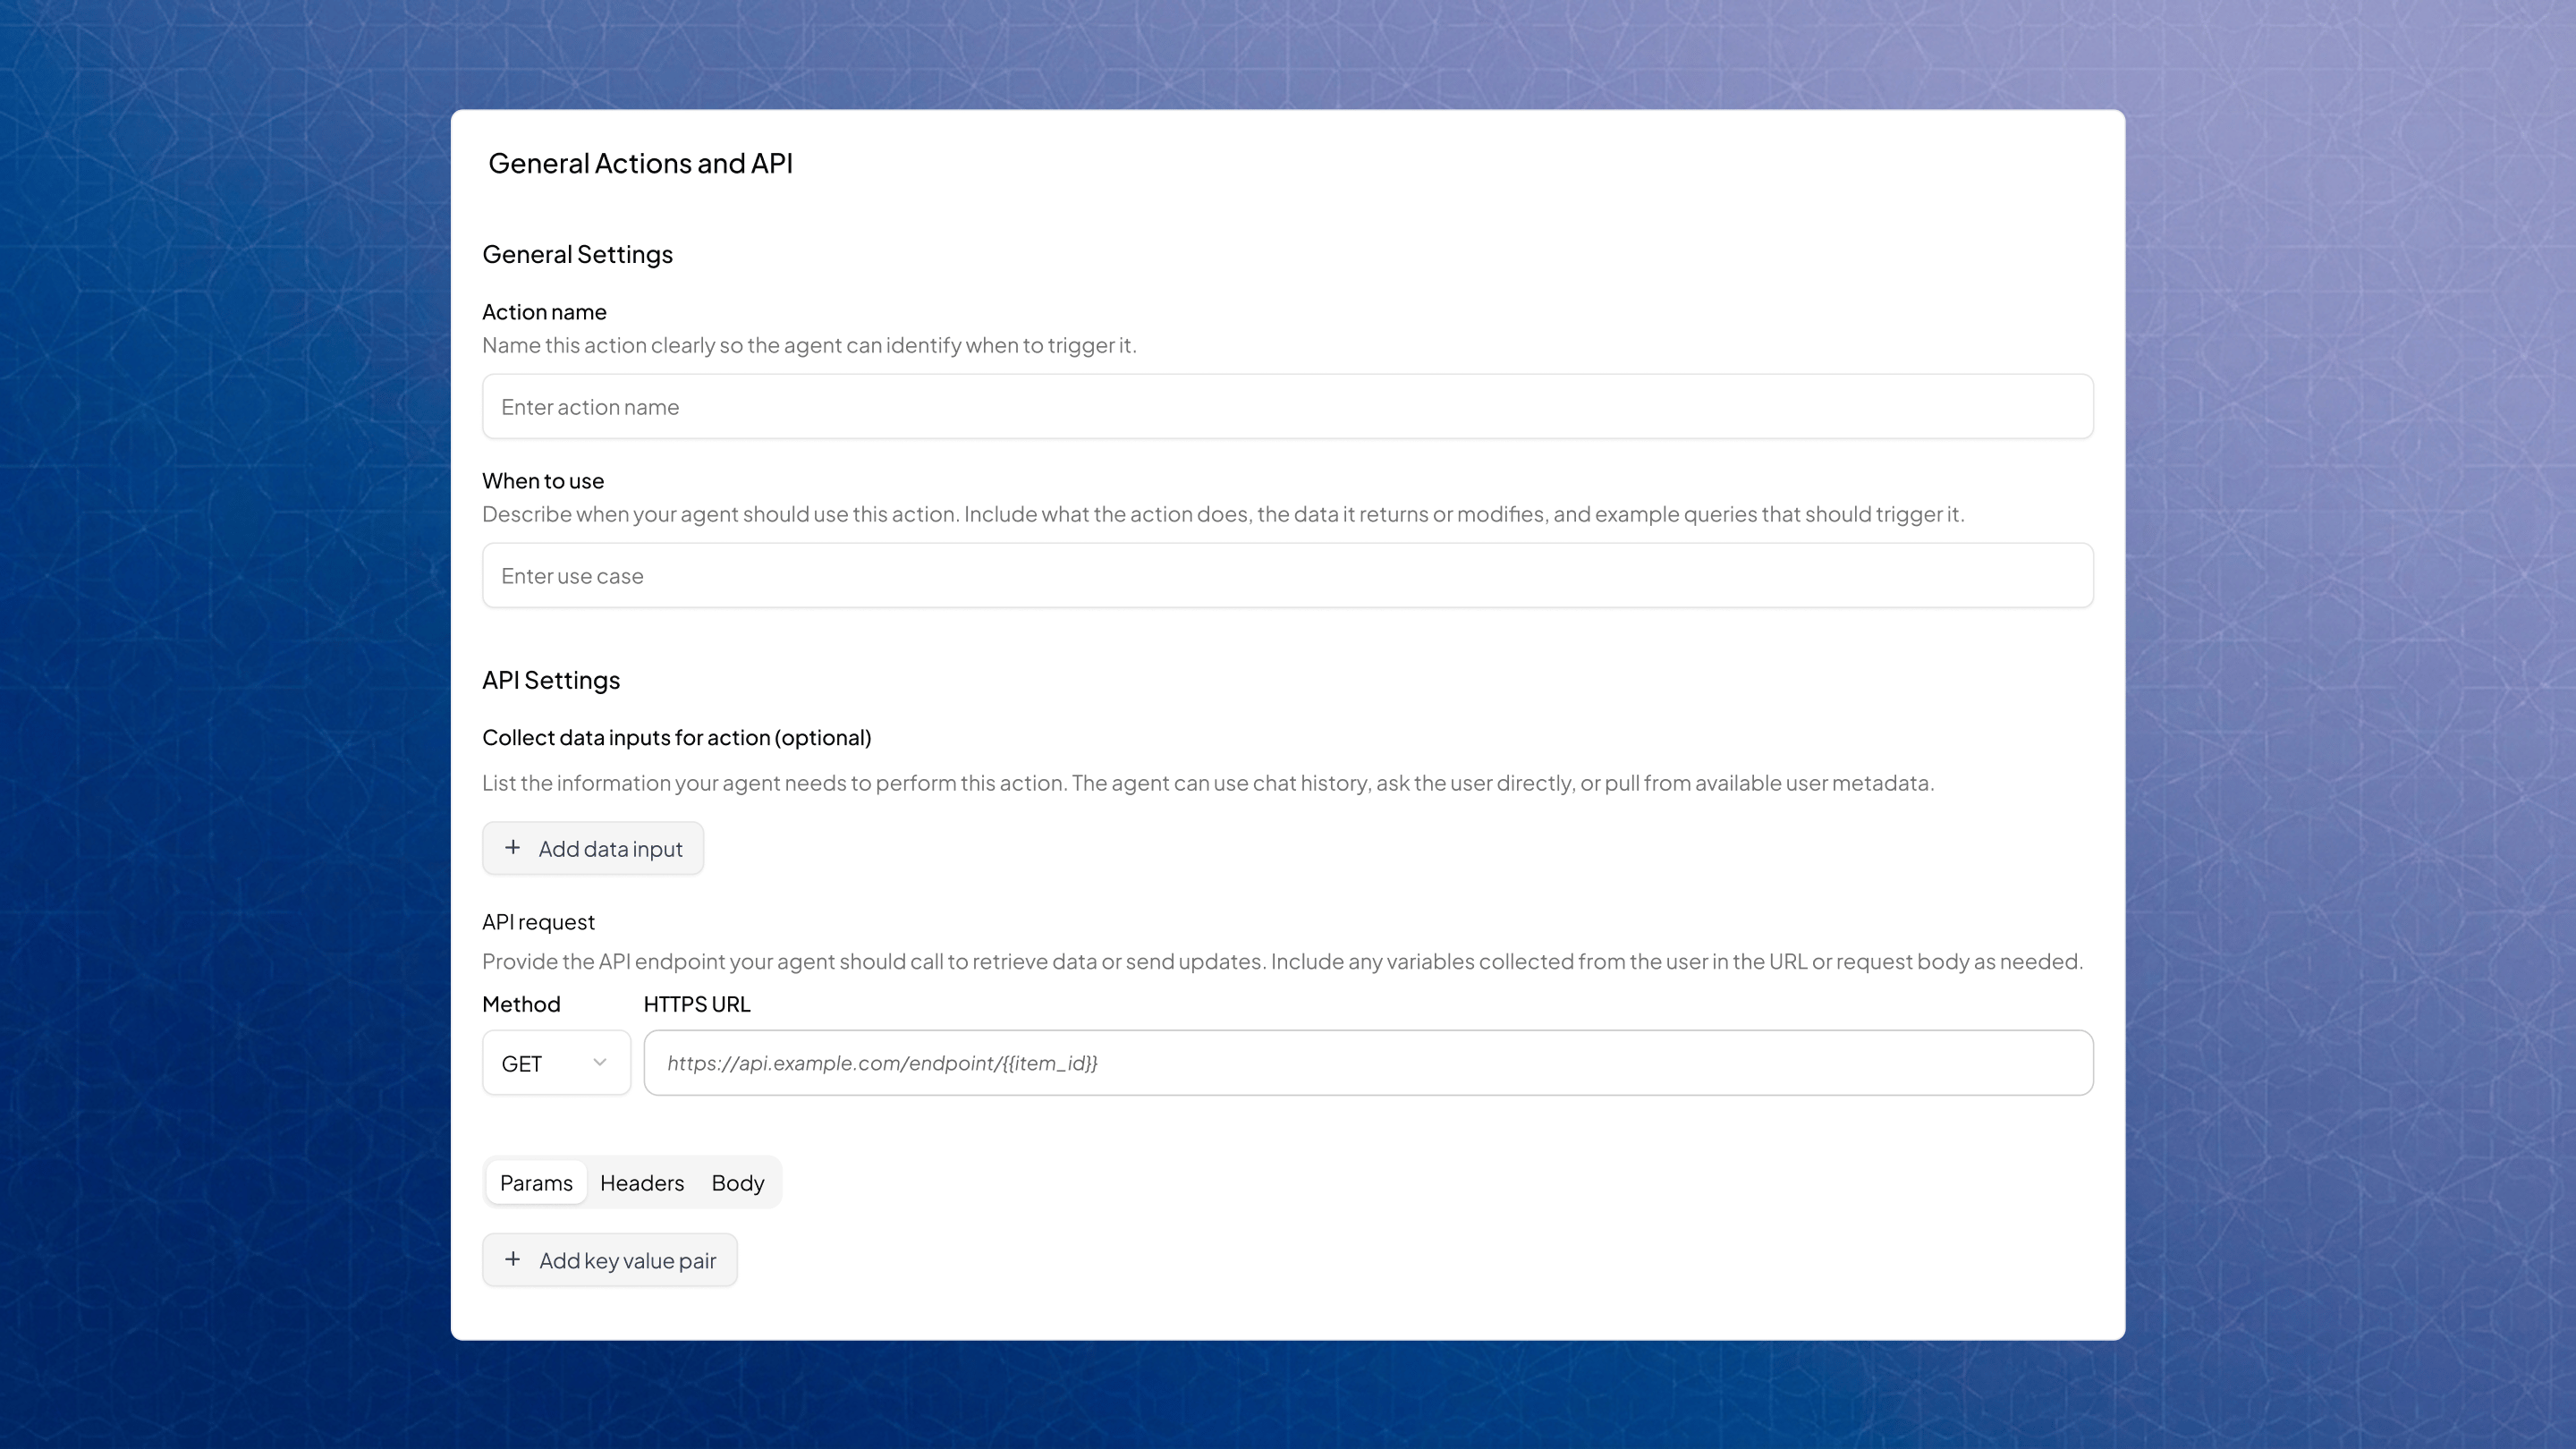Image resolution: width=2576 pixels, height=1449 pixels.
Task: Click the General Settings heading
Action: (577, 254)
